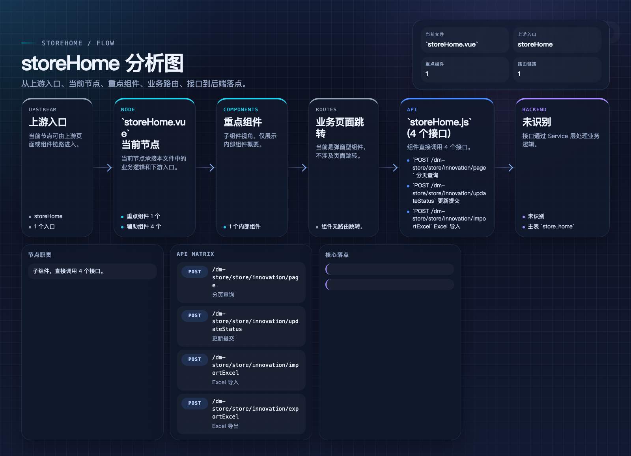Click the label Excel 导出 in API matrix
This screenshot has height=456, width=631.
[x=225, y=426]
